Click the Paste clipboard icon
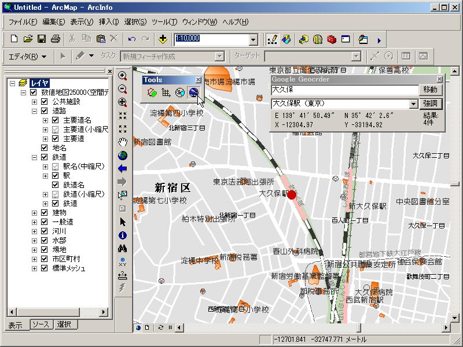Screen dimensions: 463x347 tap(100, 39)
